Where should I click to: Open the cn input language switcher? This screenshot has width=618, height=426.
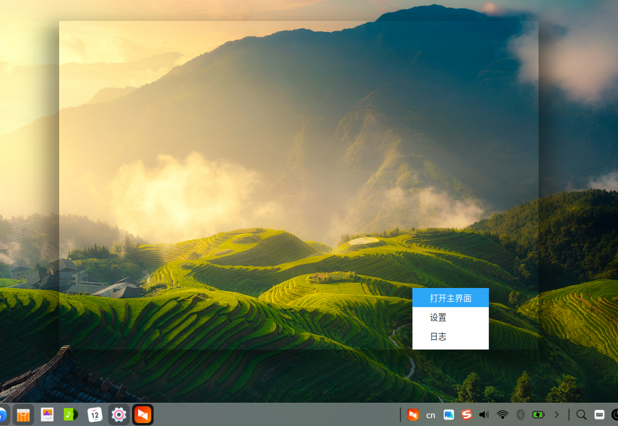(430, 414)
